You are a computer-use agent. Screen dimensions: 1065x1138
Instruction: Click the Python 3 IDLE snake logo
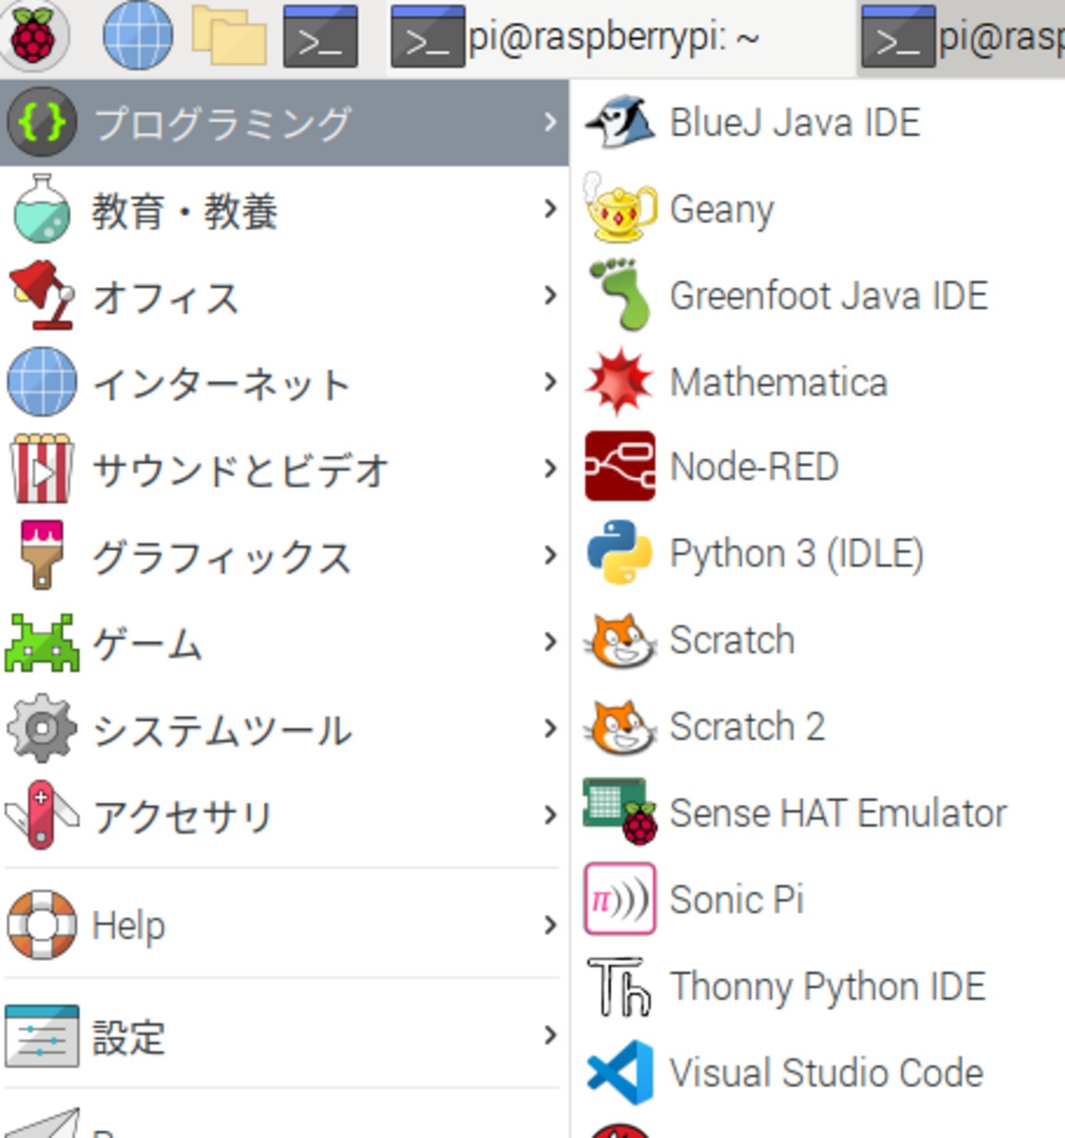tap(620, 553)
